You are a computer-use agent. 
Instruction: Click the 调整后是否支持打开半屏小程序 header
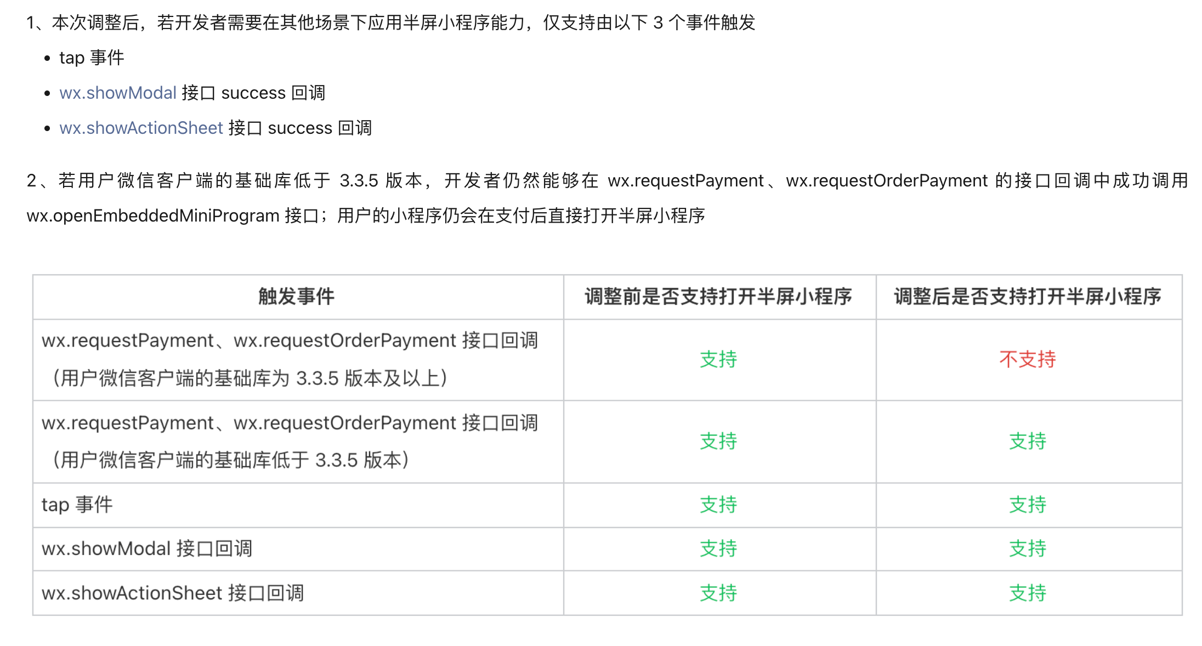pos(1027,297)
